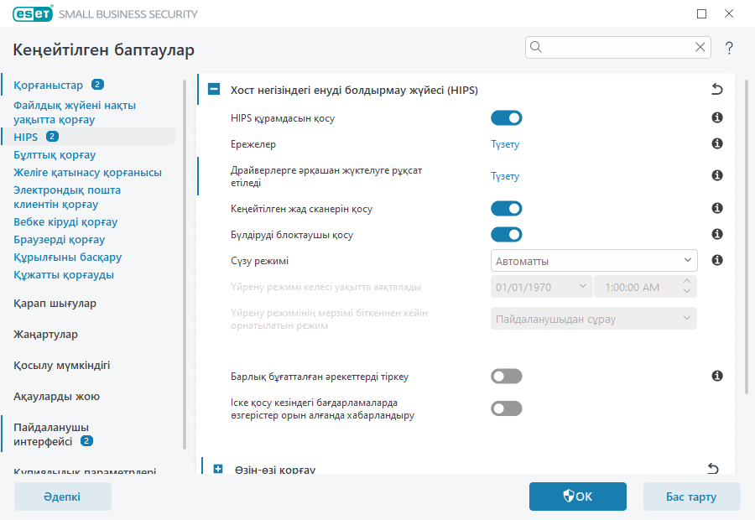This screenshot has height=520, width=755.
Task: Click inside the search input field
Action: [x=617, y=48]
